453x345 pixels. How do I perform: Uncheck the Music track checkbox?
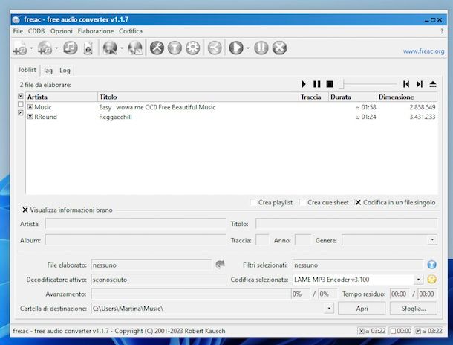pos(30,107)
